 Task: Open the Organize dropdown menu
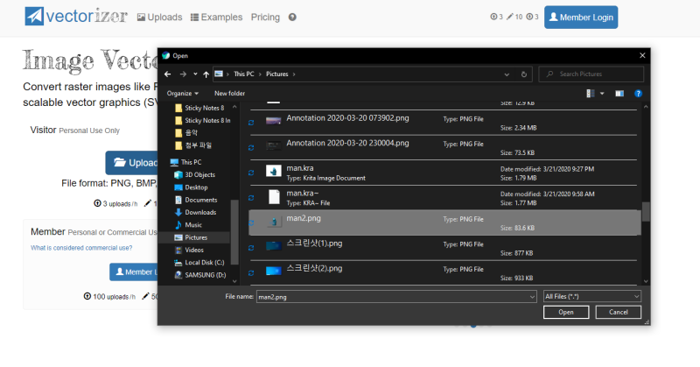(180, 93)
